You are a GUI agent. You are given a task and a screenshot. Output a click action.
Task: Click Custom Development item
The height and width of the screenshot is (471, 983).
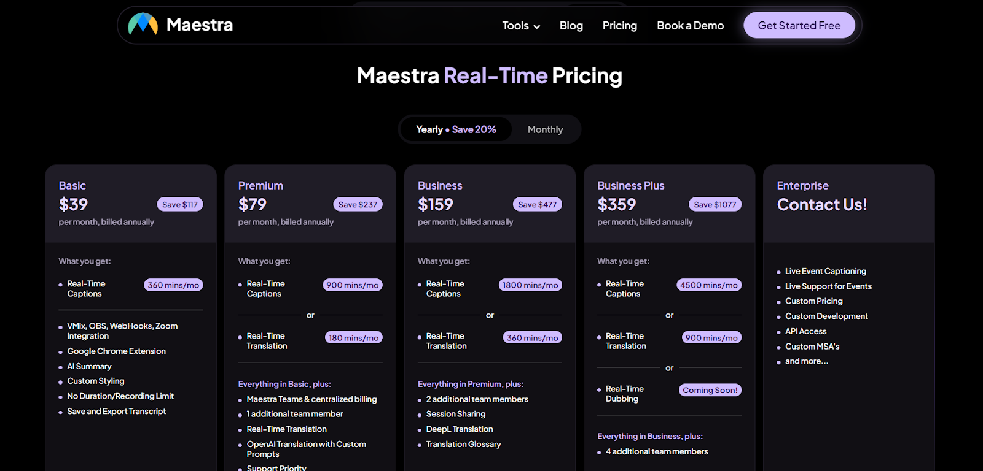click(826, 316)
